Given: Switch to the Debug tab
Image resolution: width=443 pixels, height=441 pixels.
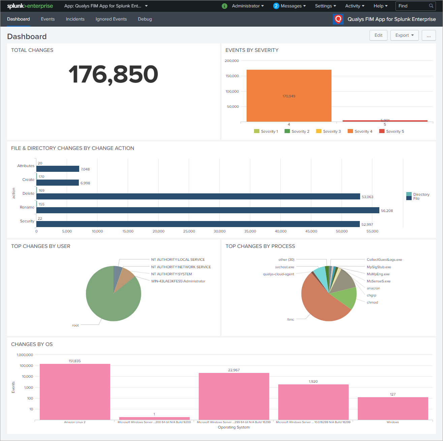Looking at the screenshot, I should pyautogui.click(x=145, y=19).
